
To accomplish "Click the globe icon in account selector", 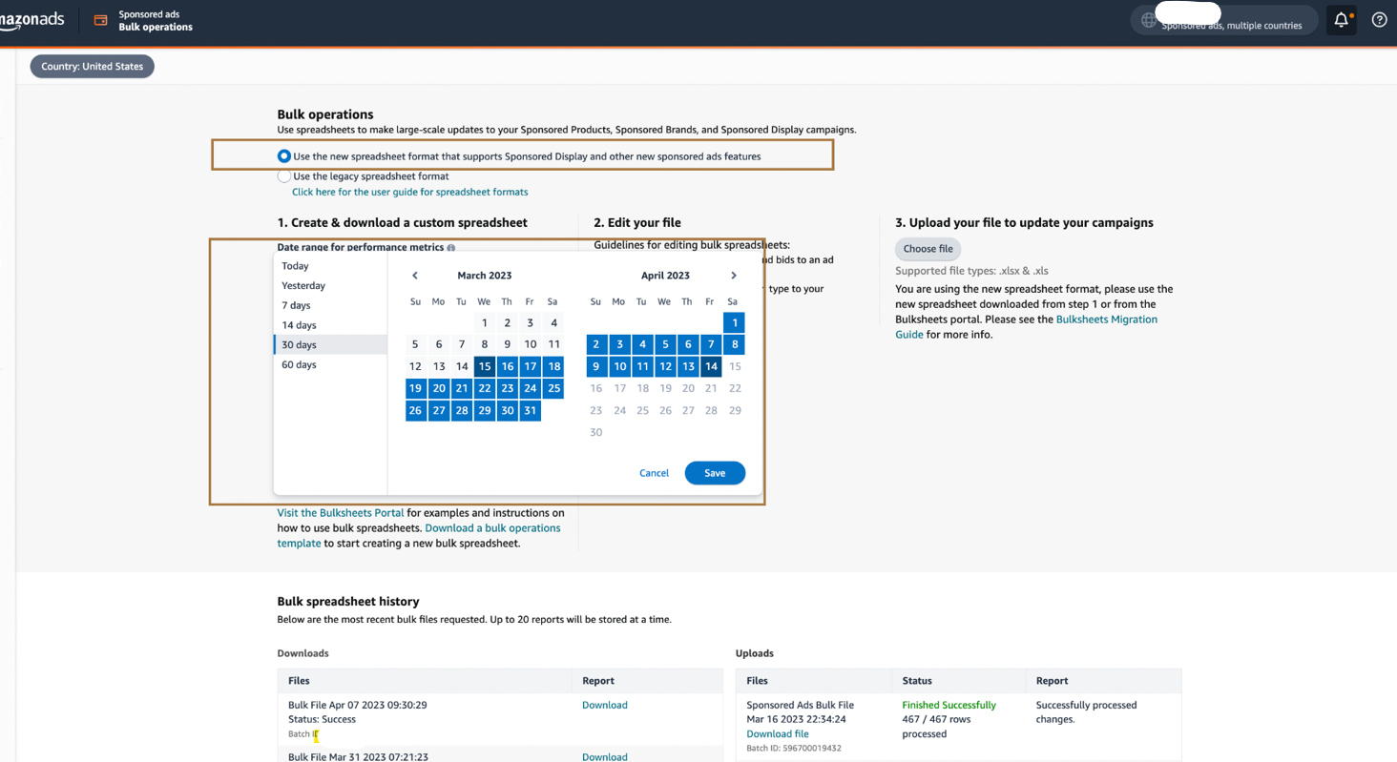I will pyautogui.click(x=1149, y=21).
